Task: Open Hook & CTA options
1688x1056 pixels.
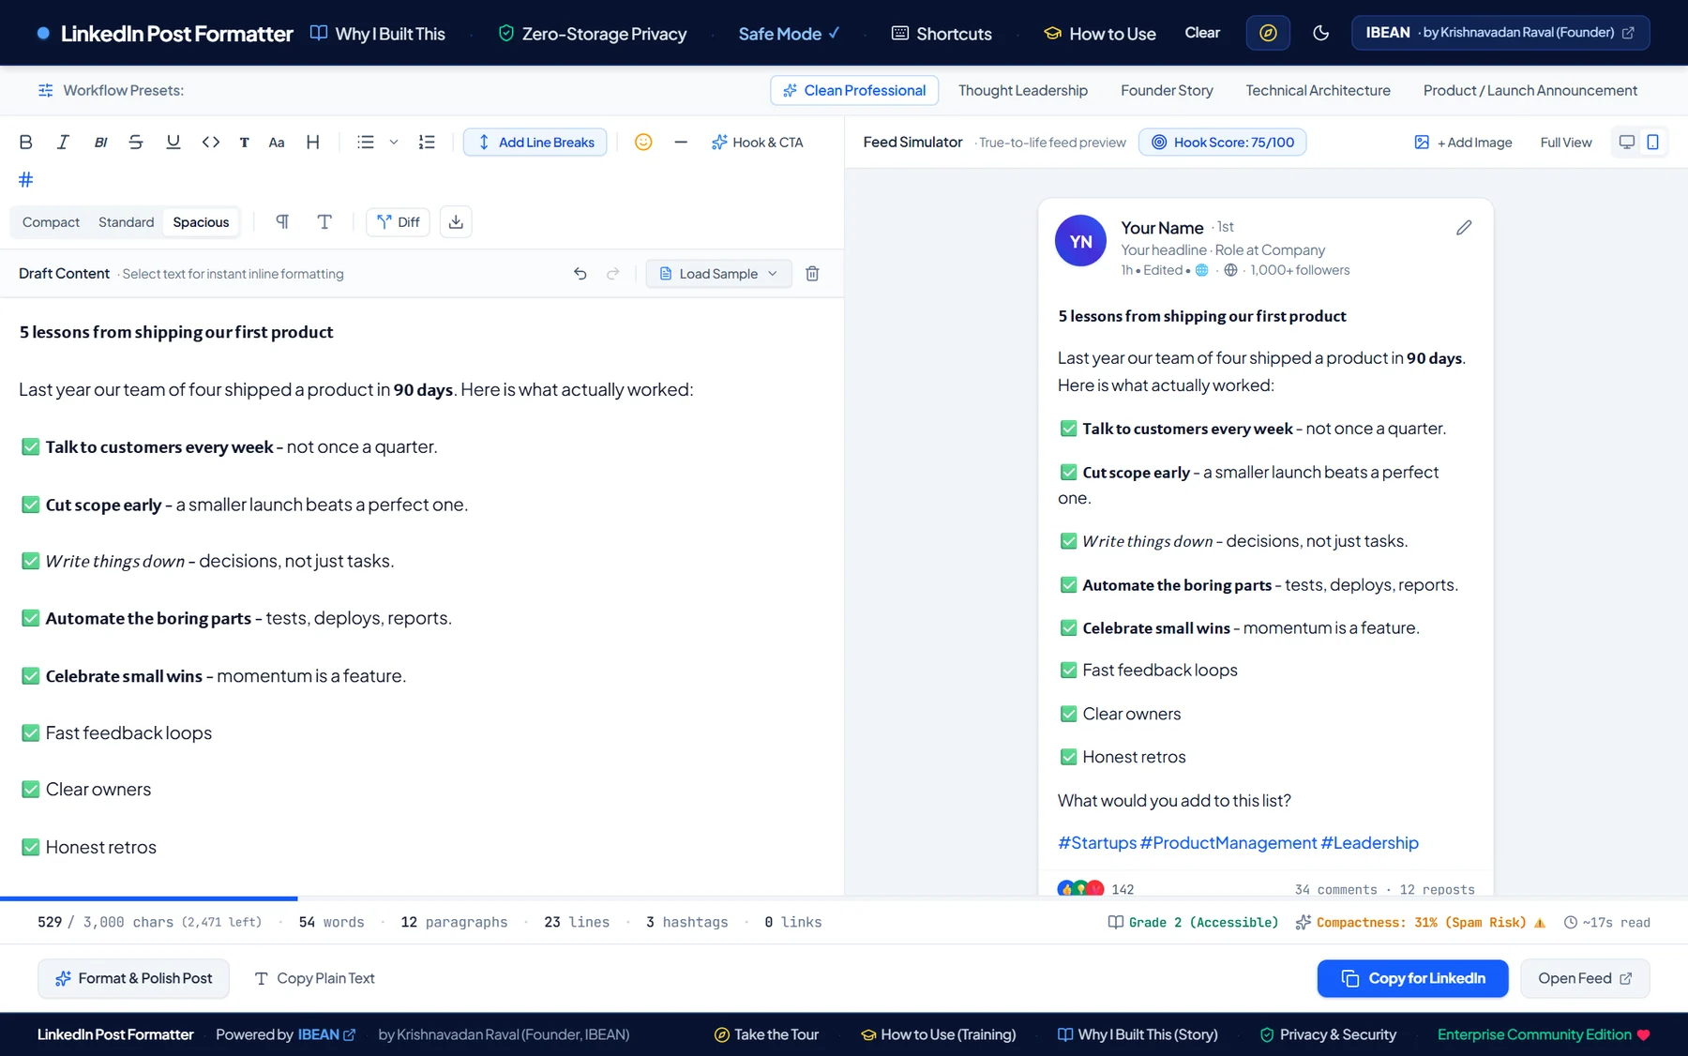Action: (x=758, y=143)
